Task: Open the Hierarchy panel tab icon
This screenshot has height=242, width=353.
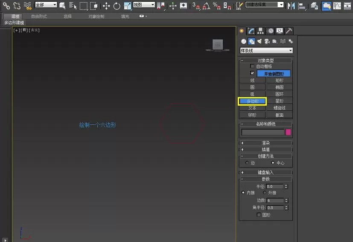Action: pos(260,31)
